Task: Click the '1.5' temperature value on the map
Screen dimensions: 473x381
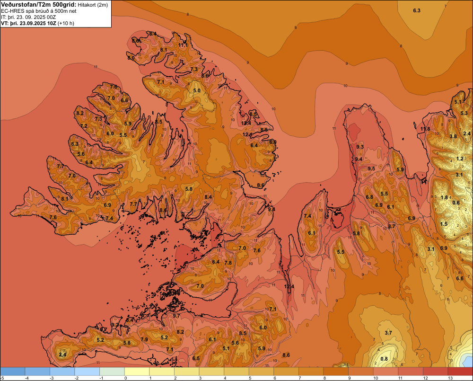Action: (x=444, y=224)
